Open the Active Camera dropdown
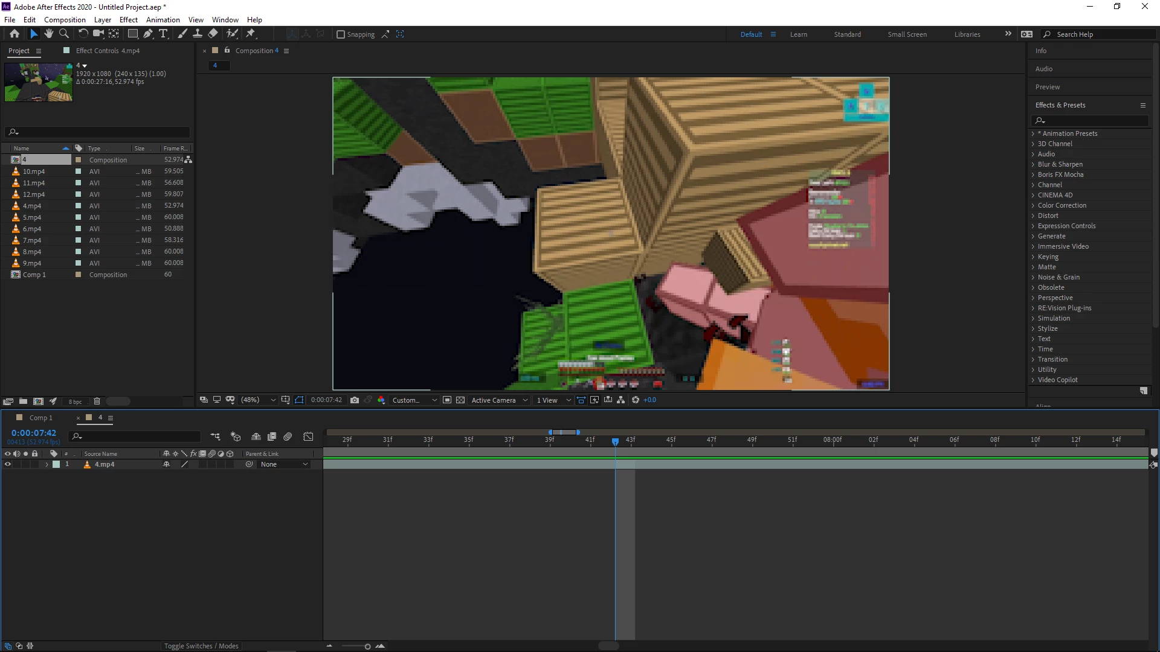1160x652 pixels. pyautogui.click(x=499, y=400)
